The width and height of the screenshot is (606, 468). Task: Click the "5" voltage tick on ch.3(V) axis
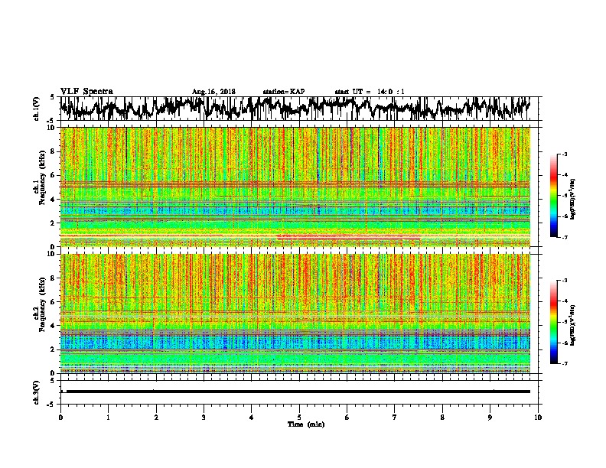pyautogui.click(x=52, y=381)
